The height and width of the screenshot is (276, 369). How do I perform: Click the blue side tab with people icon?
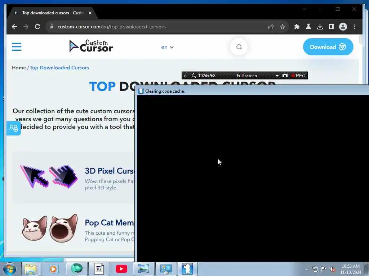click(13, 128)
